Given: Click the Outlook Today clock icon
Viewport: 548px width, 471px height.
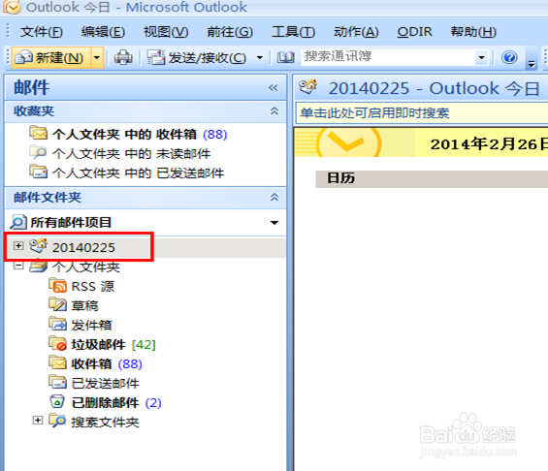Looking at the screenshot, I should pyautogui.click(x=348, y=142).
